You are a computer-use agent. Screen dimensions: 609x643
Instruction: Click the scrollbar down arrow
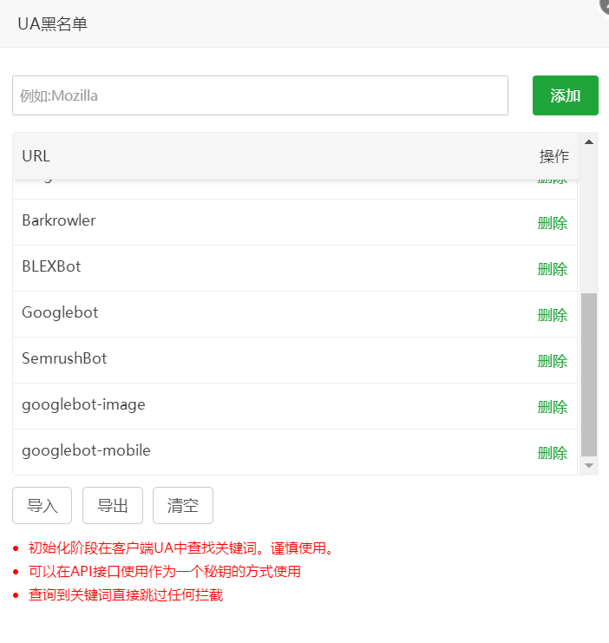[589, 466]
